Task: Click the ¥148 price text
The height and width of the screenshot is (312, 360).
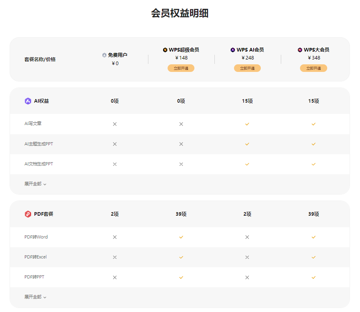Action: 181,58
